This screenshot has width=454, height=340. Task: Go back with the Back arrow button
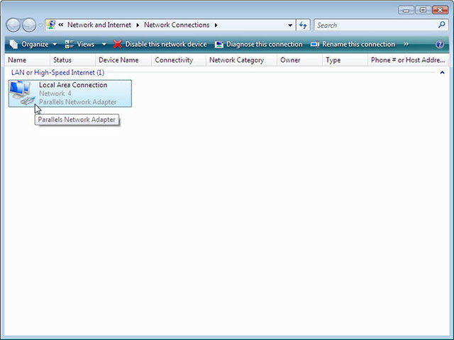tap(13, 25)
